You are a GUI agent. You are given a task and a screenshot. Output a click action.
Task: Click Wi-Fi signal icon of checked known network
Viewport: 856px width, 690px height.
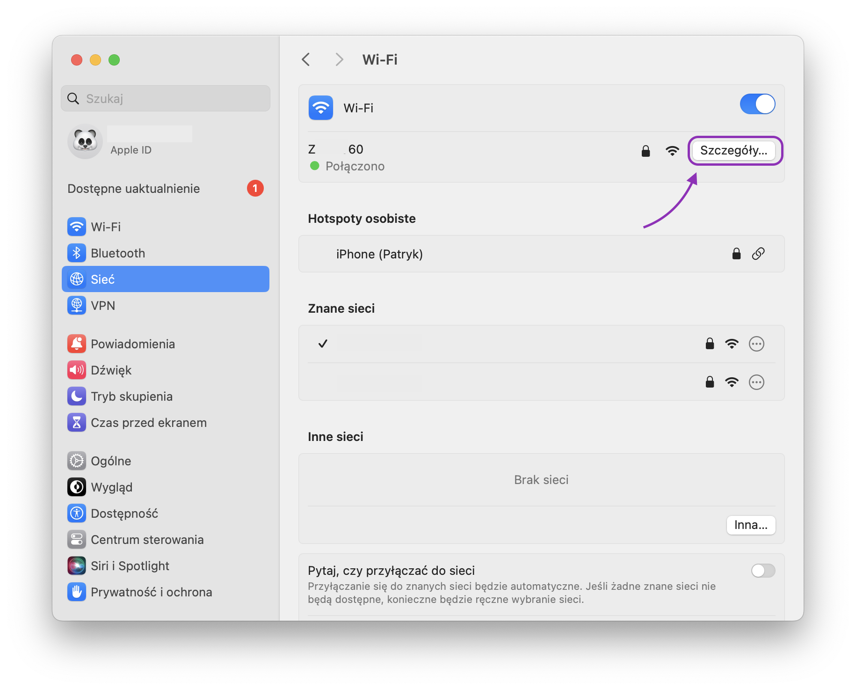tap(732, 344)
